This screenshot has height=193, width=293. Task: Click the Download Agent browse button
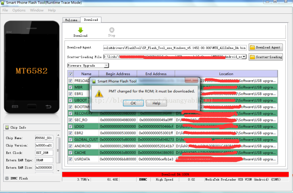tap(265, 47)
